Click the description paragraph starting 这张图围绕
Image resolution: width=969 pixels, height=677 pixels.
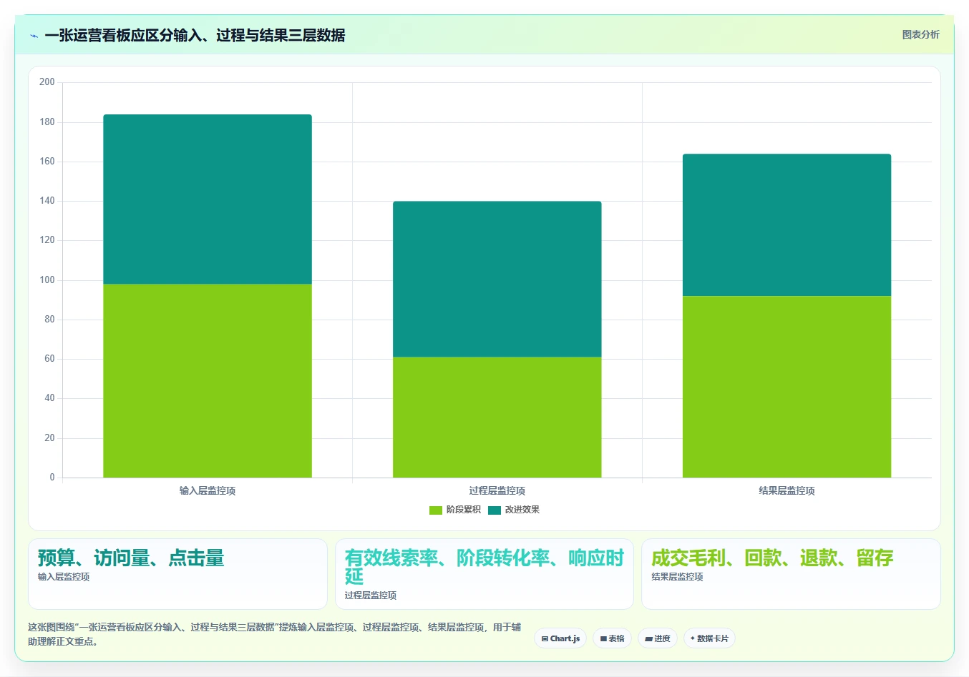pos(275,634)
